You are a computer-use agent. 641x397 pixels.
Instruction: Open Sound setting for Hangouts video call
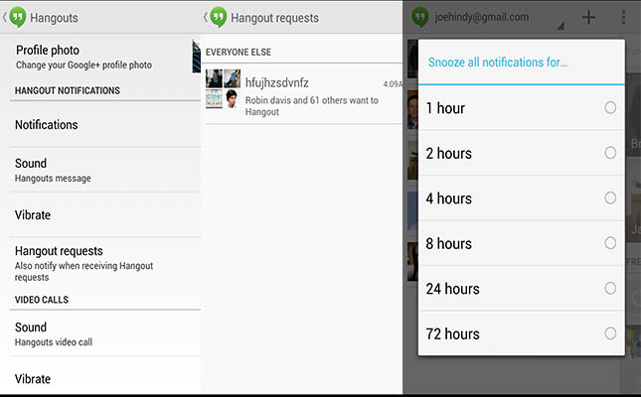(x=105, y=333)
